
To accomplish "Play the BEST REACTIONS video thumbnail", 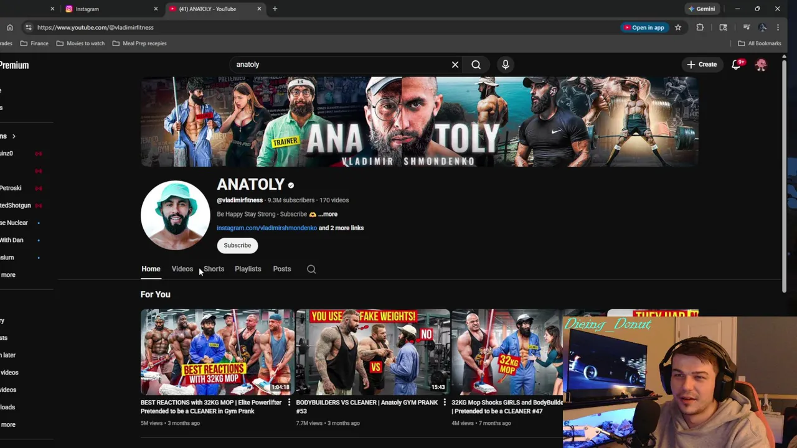I will 217,352.
